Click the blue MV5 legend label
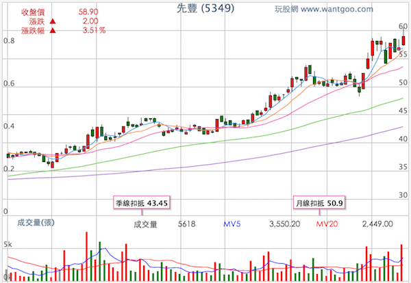 232,224
